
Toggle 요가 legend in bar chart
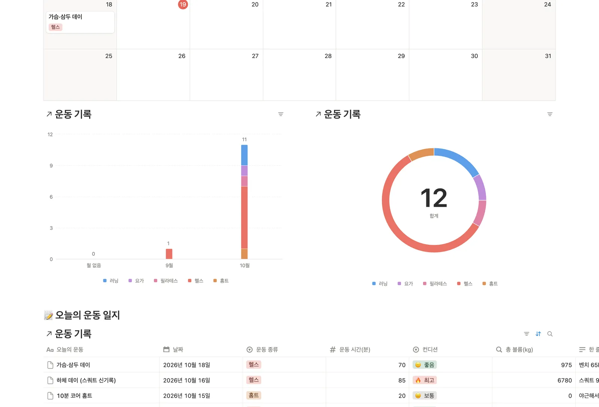pos(136,281)
